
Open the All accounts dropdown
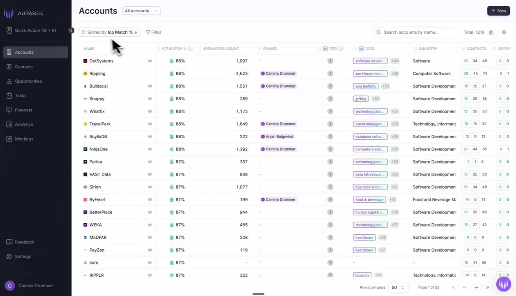point(141,11)
